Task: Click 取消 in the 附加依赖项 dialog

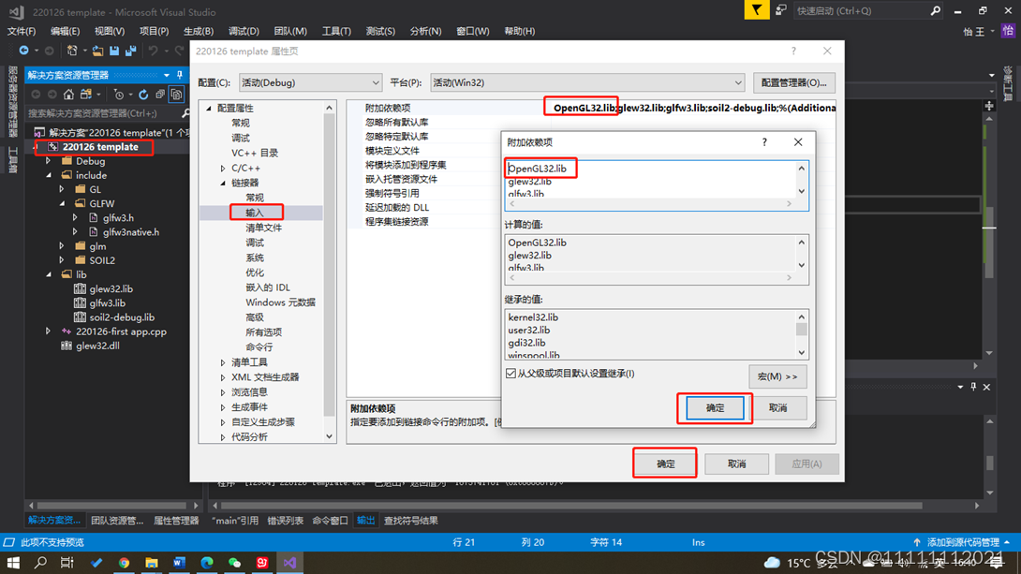Action: tap(778, 408)
